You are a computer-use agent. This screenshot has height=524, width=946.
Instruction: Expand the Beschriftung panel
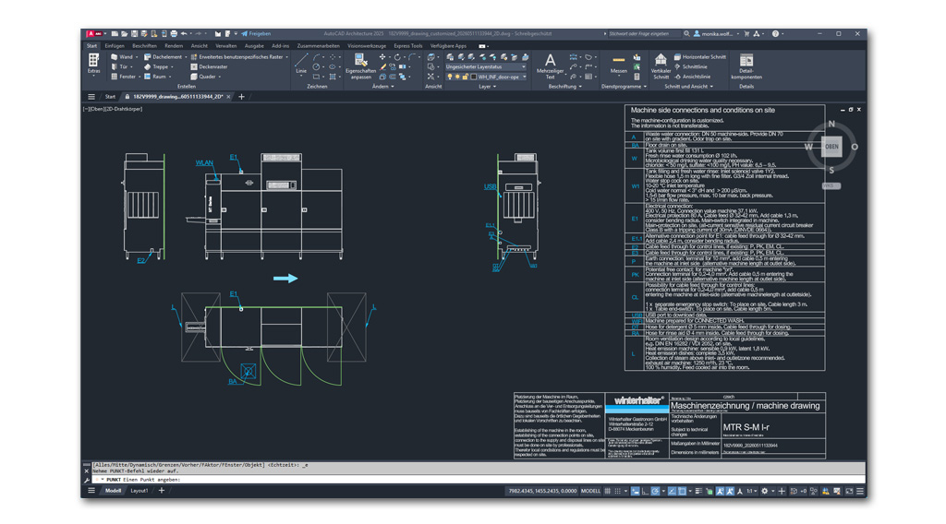coord(564,86)
